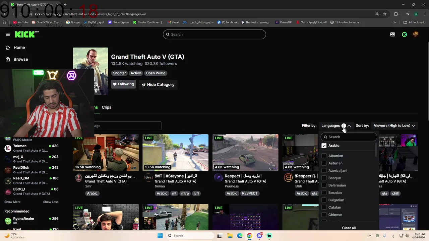This screenshot has width=429, height=241.
Task: Expand bookmarks bar overflow chevron
Action: click(x=394, y=22)
